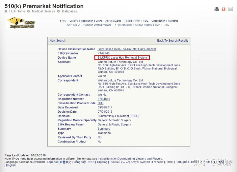
Task: Click Reviewed By Third Party label
Action: 74,137
